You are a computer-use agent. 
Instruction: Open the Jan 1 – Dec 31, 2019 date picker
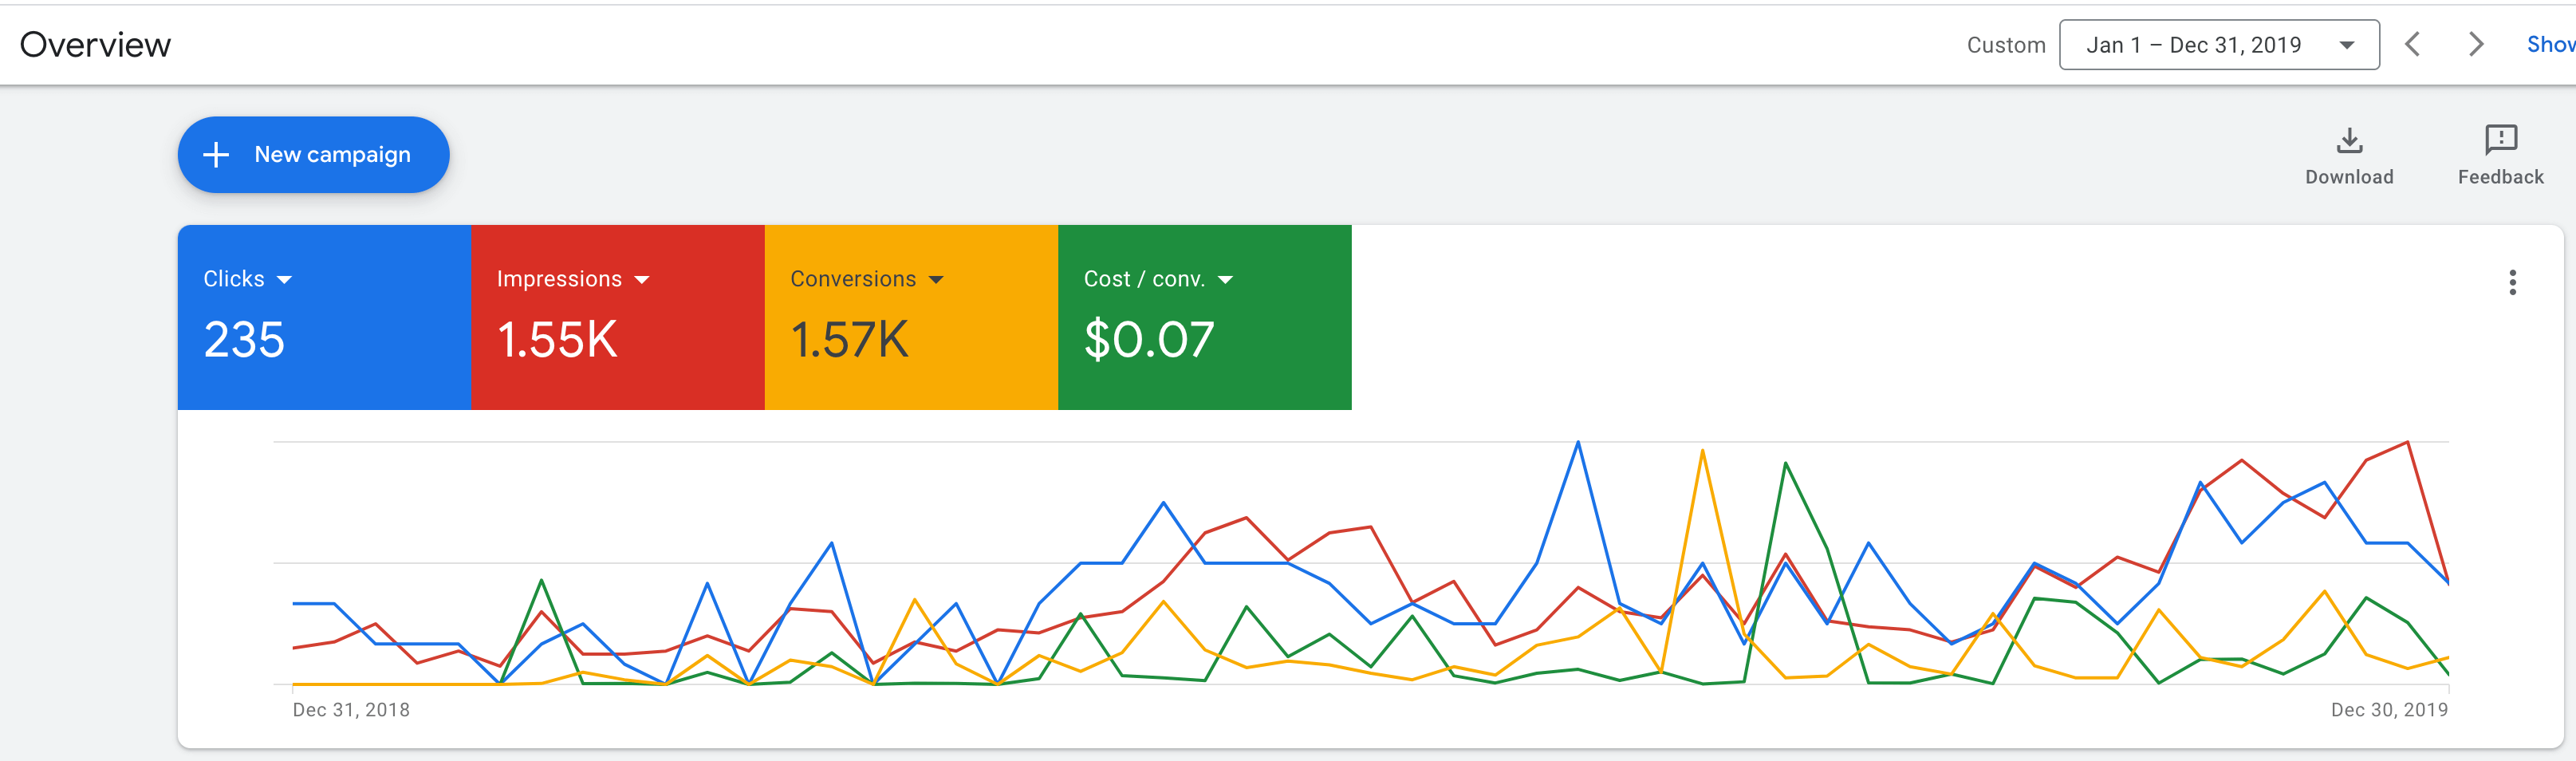click(2218, 45)
